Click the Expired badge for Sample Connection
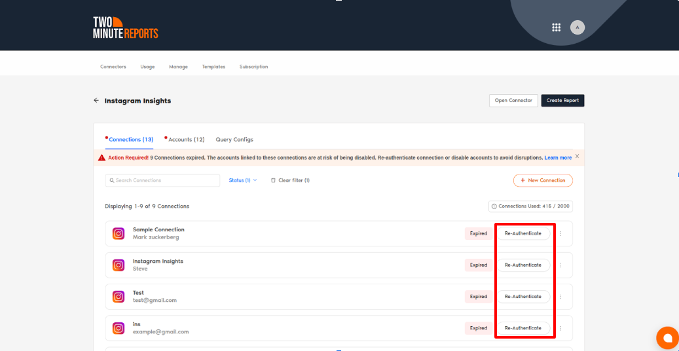Image resolution: width=679 pixels, height=351 pixels. tap(479, 233)
